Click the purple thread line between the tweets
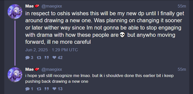This screenshot has height=94, width=193. (15, 43)
